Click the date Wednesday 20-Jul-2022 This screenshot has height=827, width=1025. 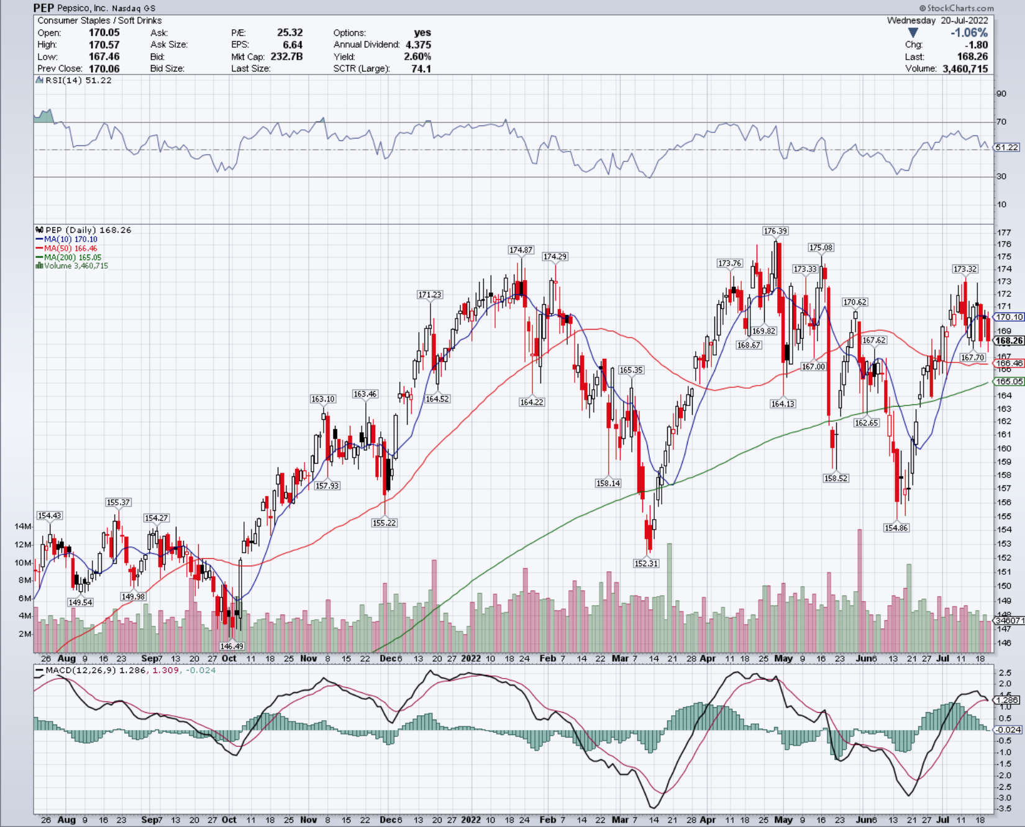coord(937,20)
